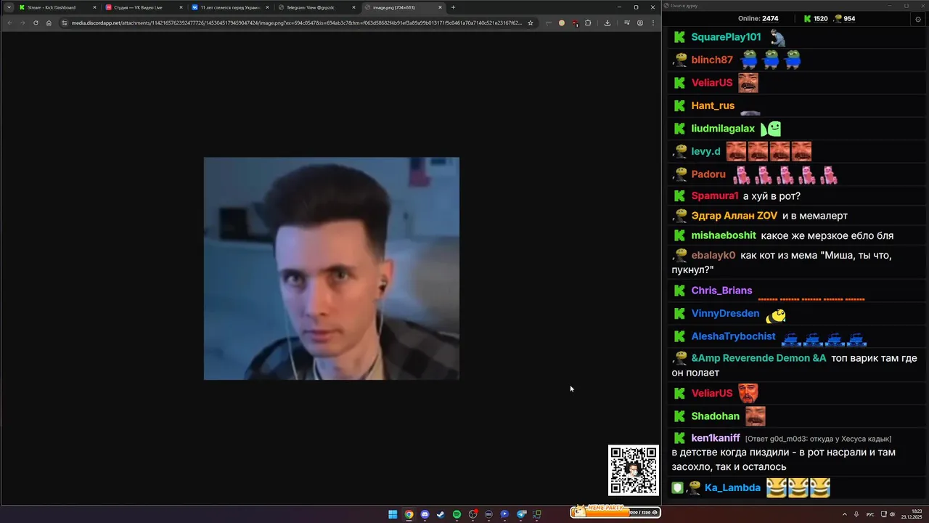The height and width of the screenshot is (523, 929).
Task: Open the Chrome profile avatar icon
Action: pos(639,23)
